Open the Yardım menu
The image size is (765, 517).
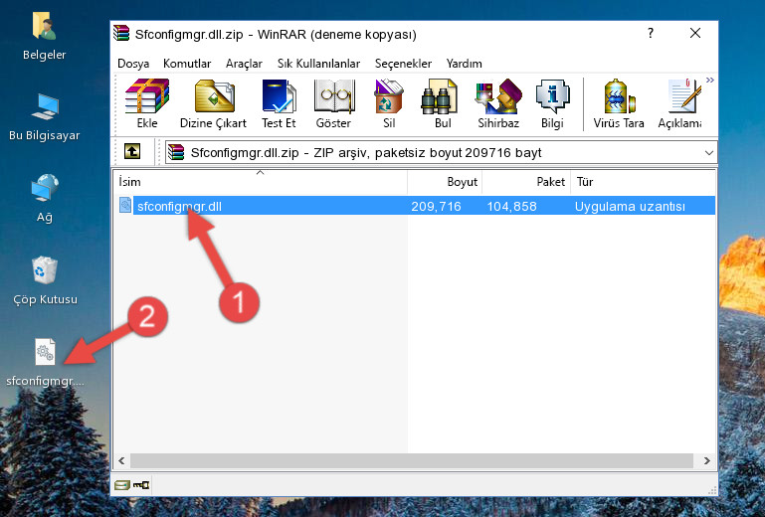click(x=464, y=64)
